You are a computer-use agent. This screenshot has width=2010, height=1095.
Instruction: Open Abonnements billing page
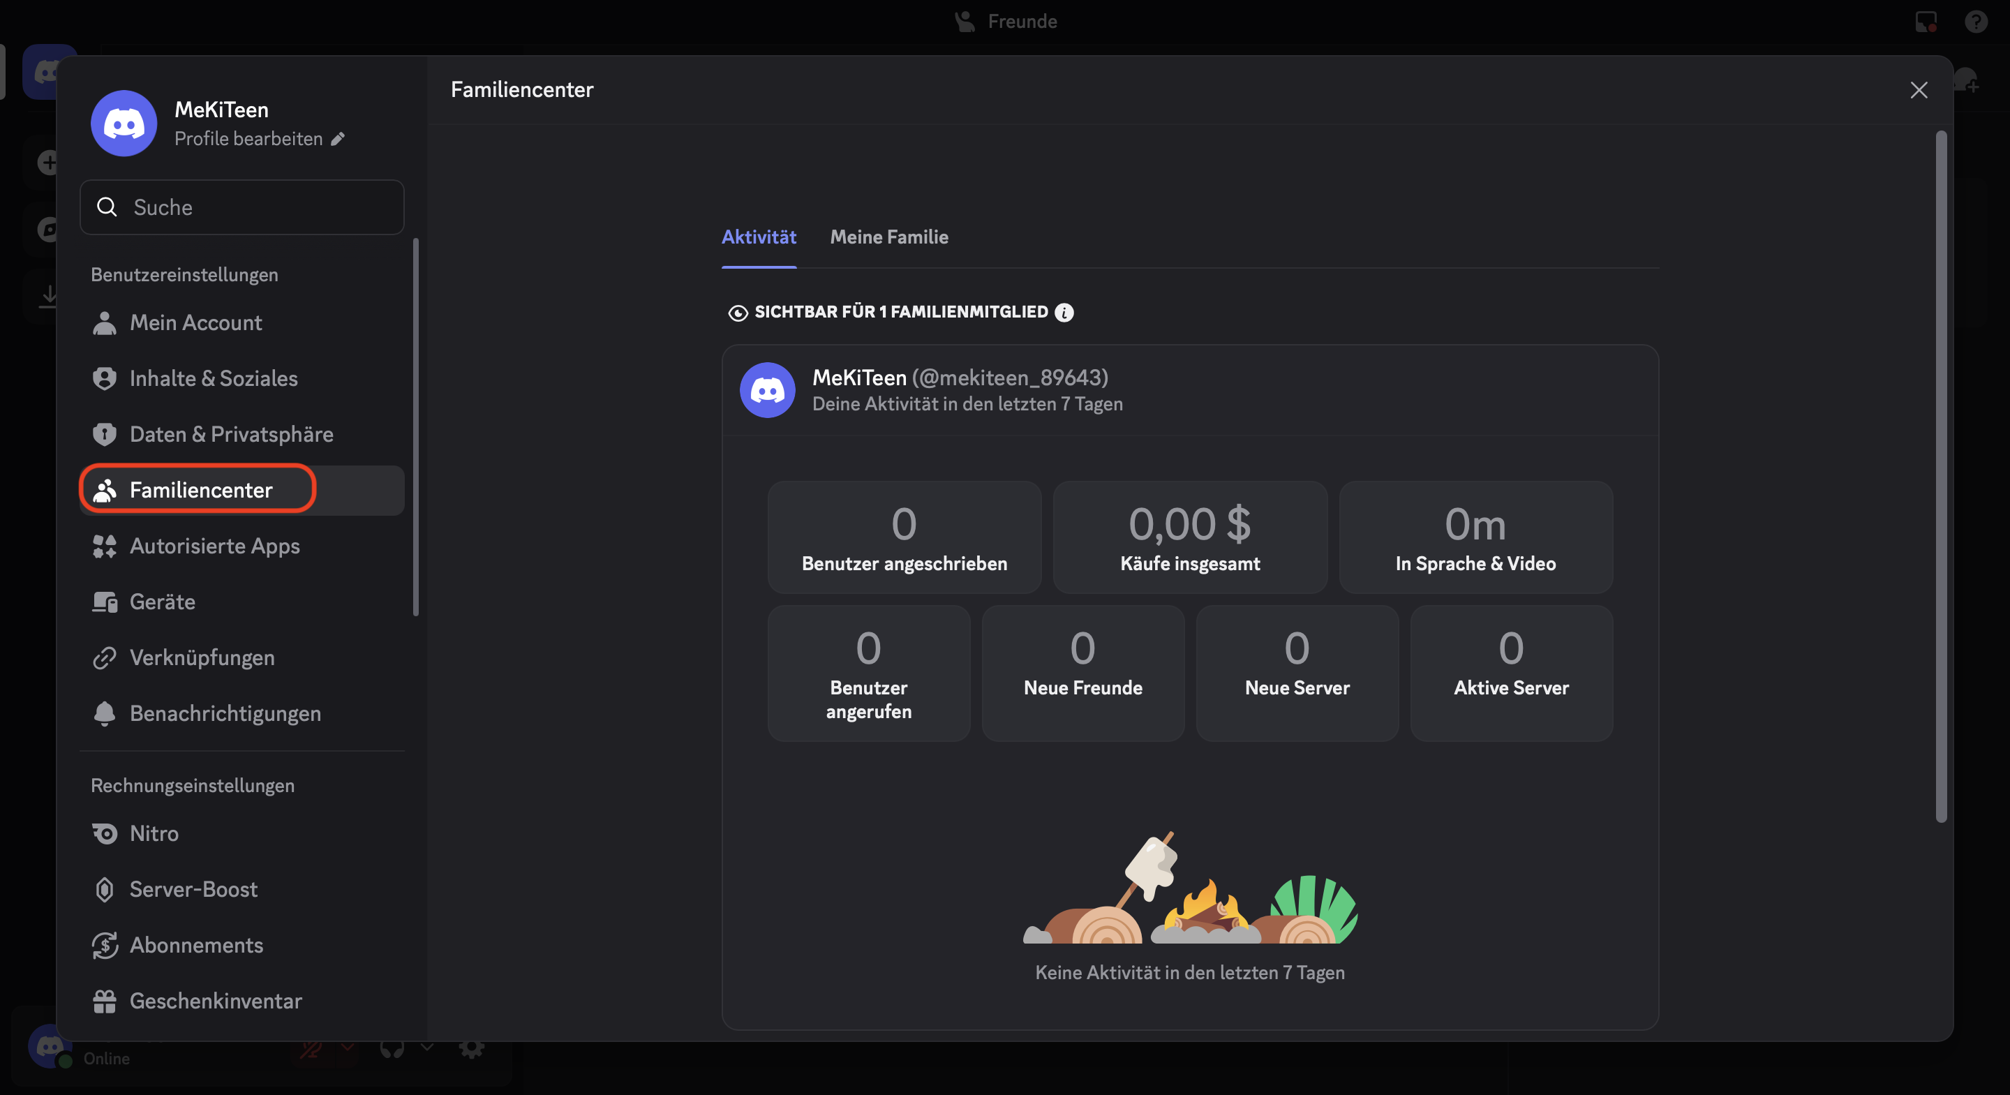(x=196, y=945)
